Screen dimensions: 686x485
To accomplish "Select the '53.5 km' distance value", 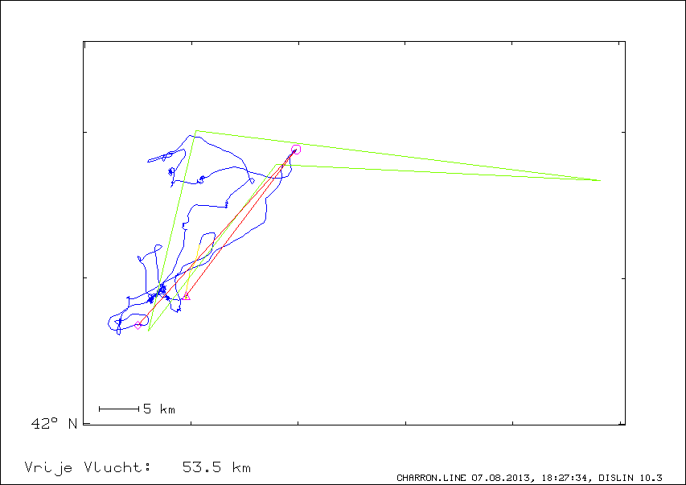I will coord(216,467).
